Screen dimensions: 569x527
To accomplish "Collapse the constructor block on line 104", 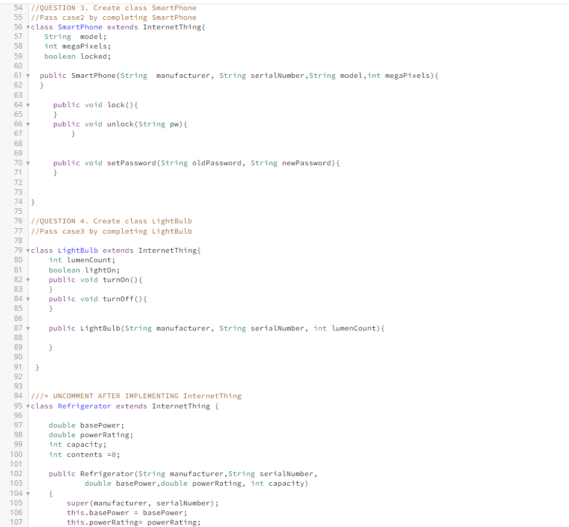I will (x=27, y=493).
